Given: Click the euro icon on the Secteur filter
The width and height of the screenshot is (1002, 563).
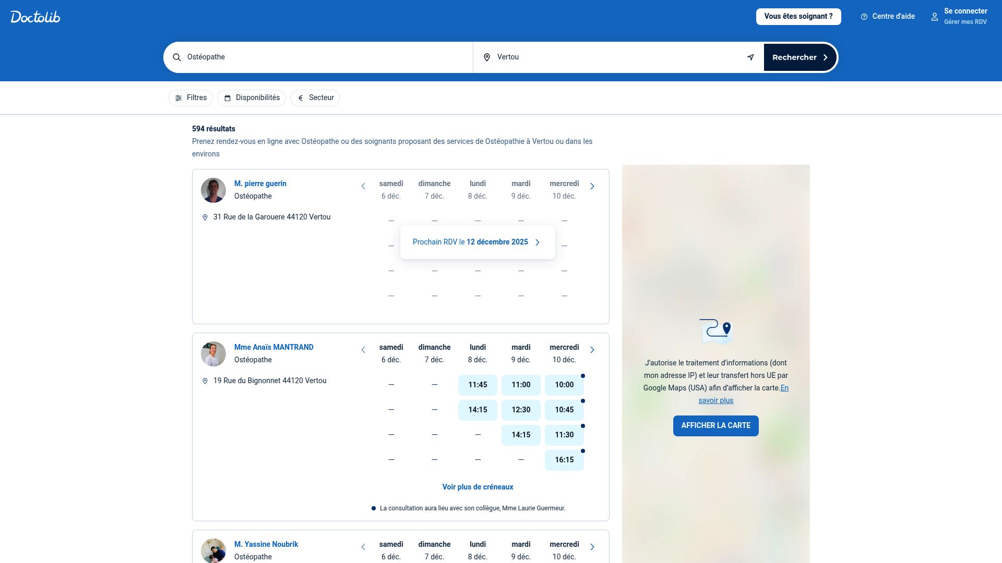Looking at the screenshot, I should (x=301, y=97).
